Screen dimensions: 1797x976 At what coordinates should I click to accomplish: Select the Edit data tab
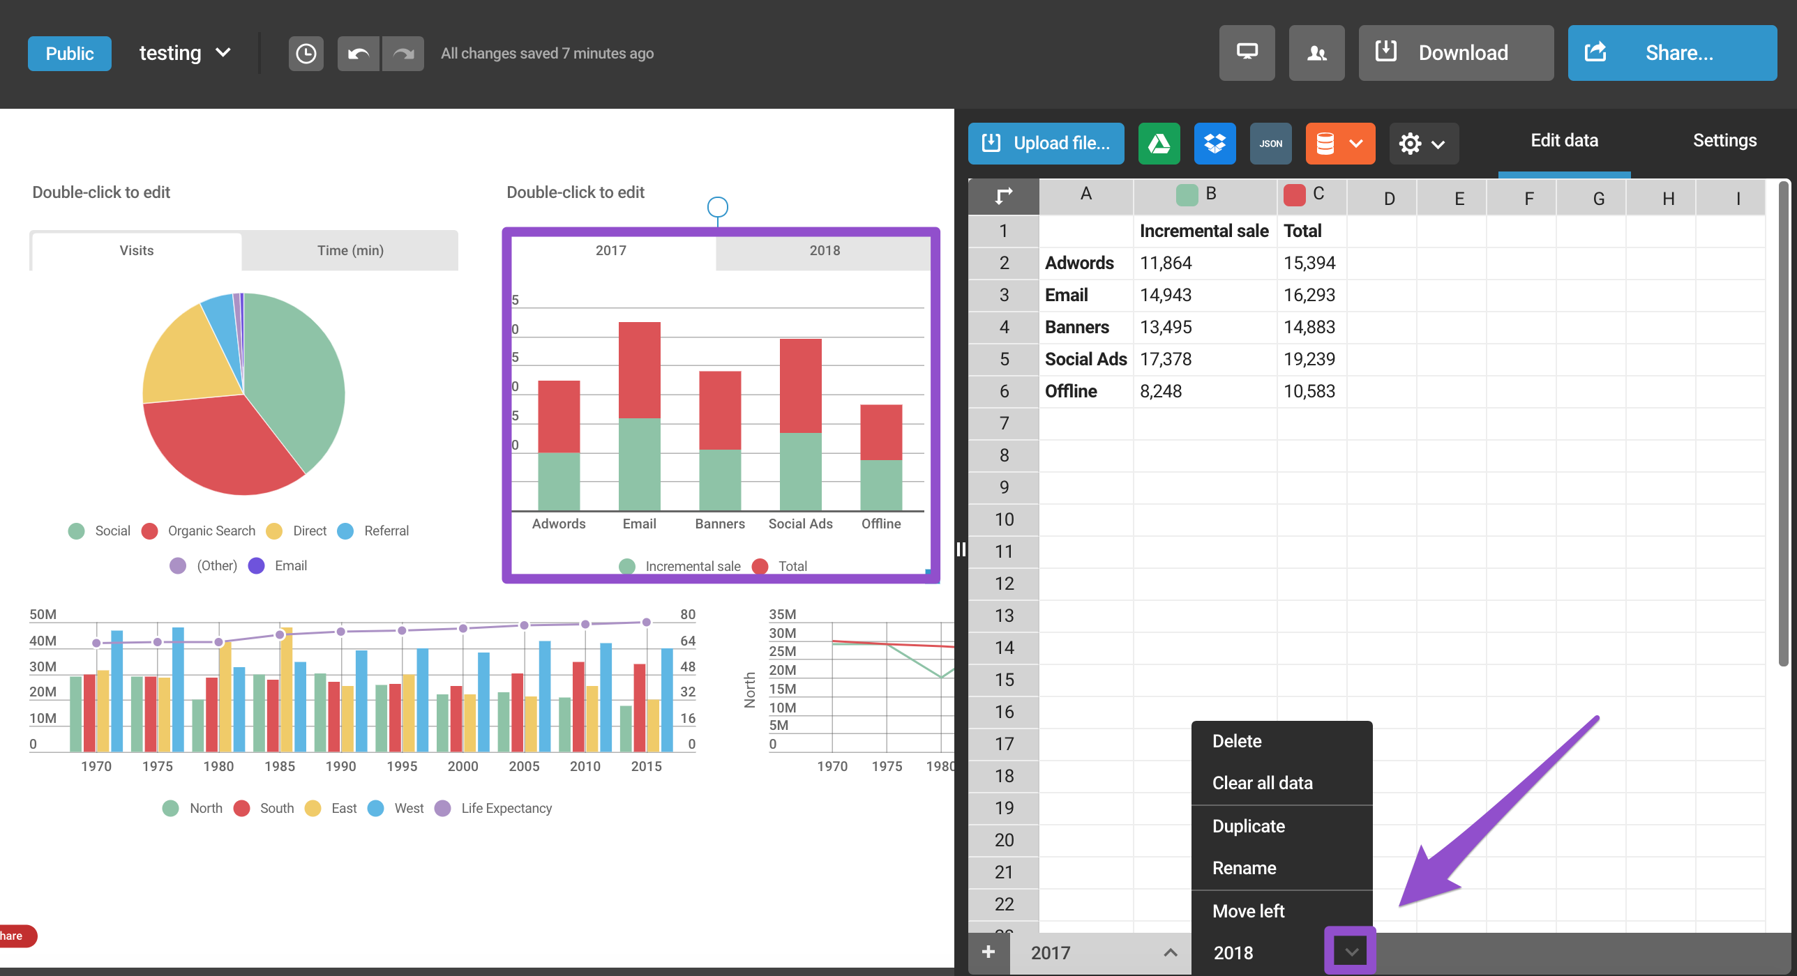click(x=1564, y=141)
